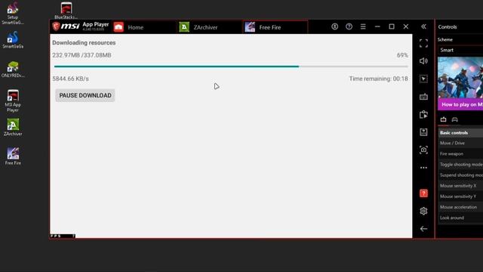
Task: Click the 69% percentage text
Action: [x=402, y=55]
